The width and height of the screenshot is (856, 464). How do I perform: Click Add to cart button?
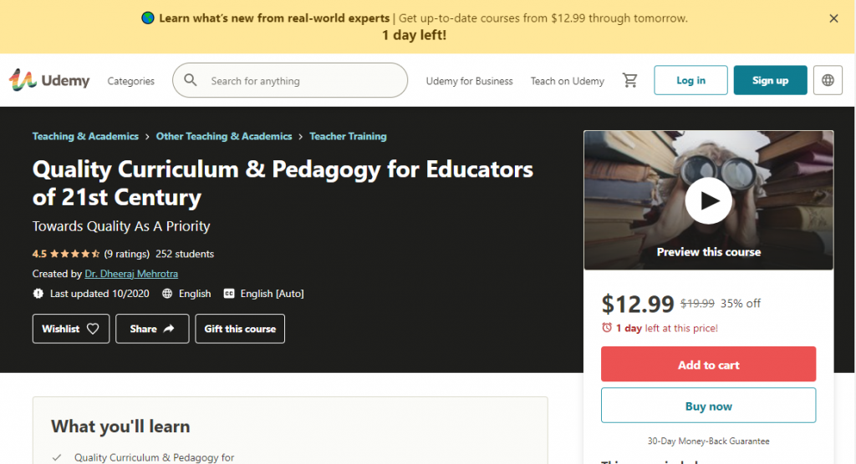[x=708, y=365]
